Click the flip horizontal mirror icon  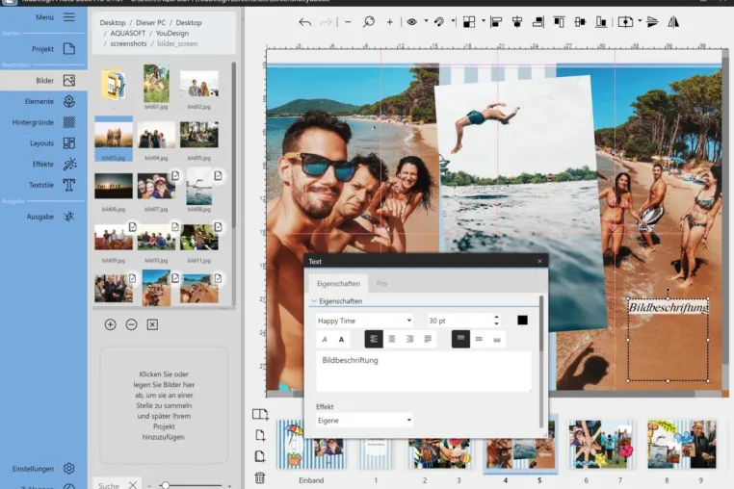click(x=673, y=22)
